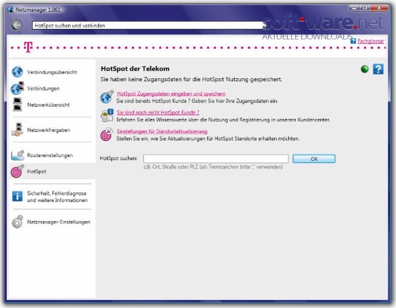The height and width of the screenshot is (308, 396).
Task: Follow 'Sie sind noch nicht HotSpot Kunde ?' link
Action: [x=158, y=112]
